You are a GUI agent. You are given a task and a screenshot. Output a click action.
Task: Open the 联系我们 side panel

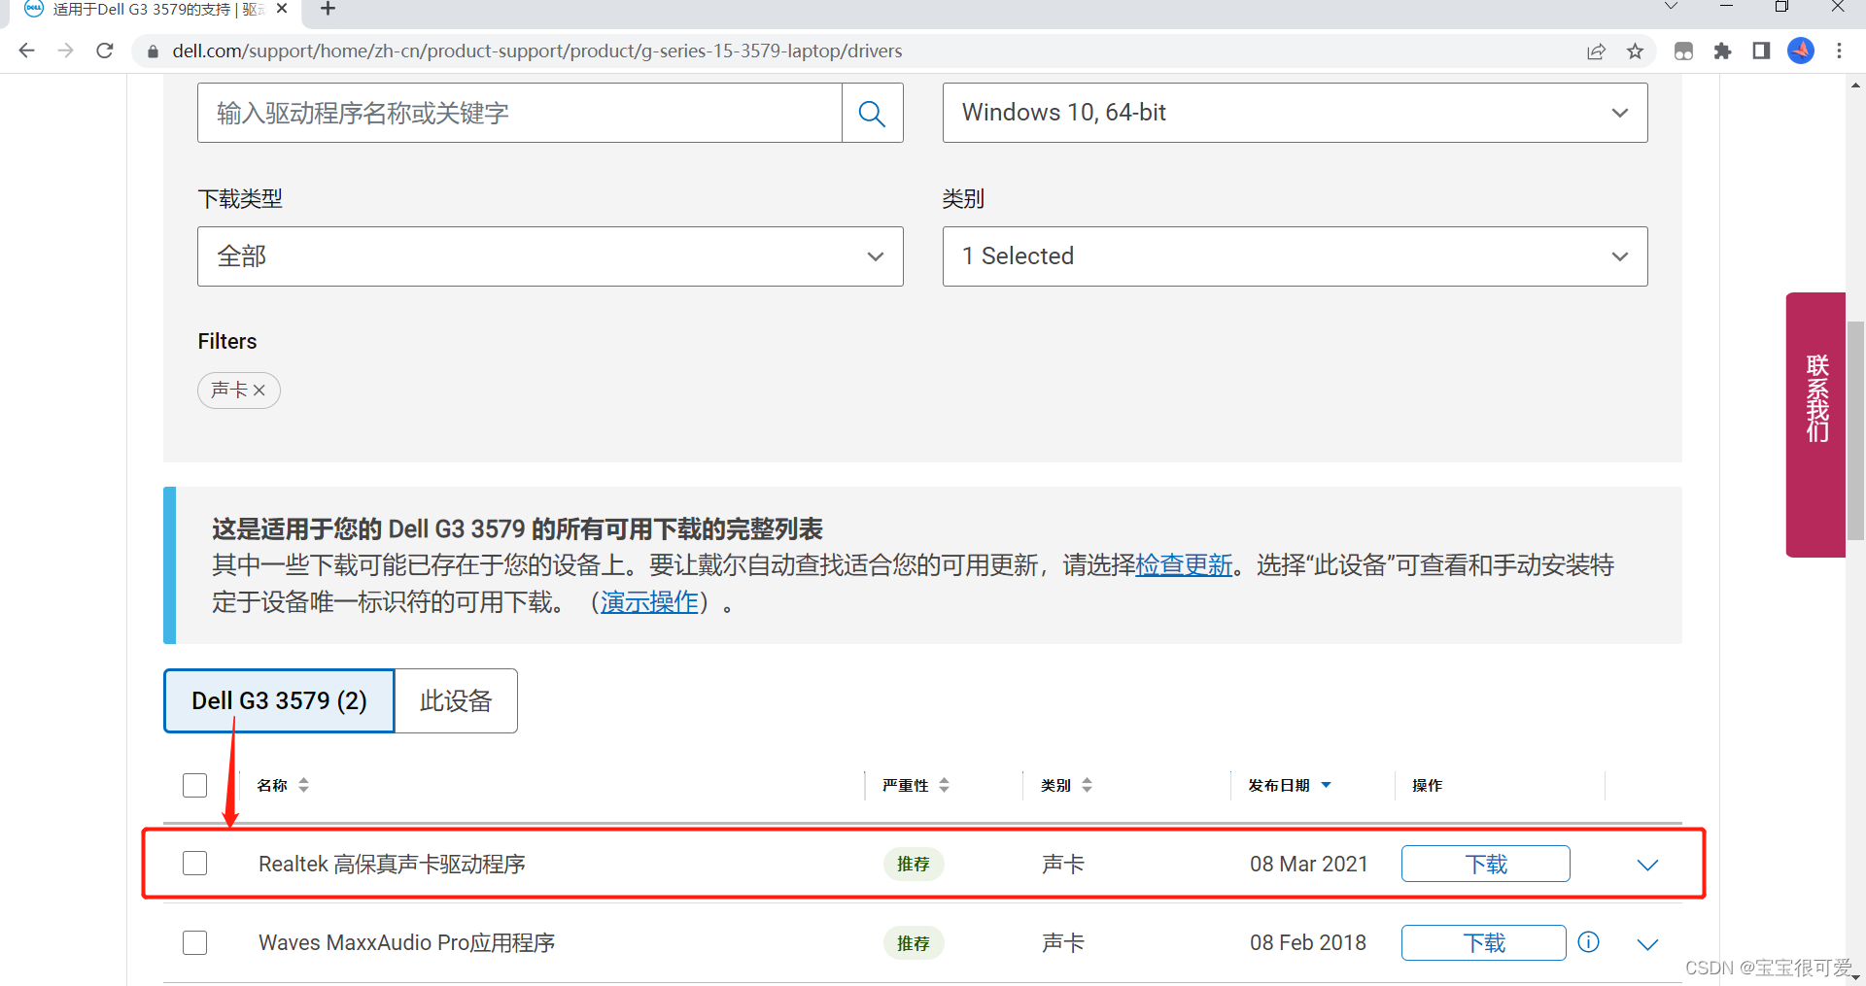coord(1815,425)
